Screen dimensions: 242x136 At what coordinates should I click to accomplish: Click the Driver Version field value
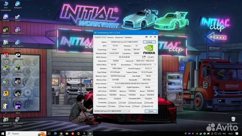(132, 84)
